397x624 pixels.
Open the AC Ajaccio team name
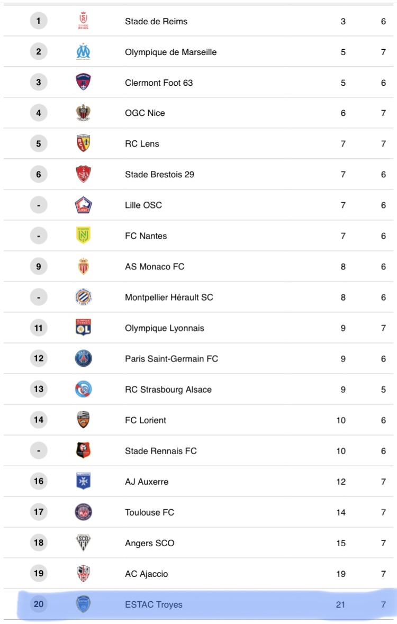(146, 574)
